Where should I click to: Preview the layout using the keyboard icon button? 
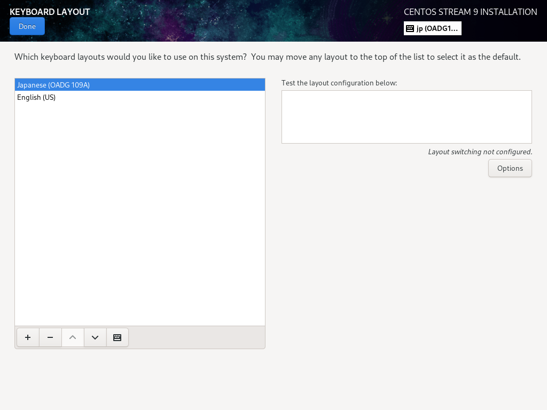click(118, 337)
